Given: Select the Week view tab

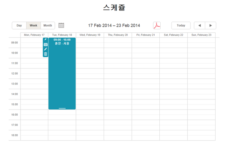Looking at the screenshot, I should pyautogui.click(x=33, y=25).
